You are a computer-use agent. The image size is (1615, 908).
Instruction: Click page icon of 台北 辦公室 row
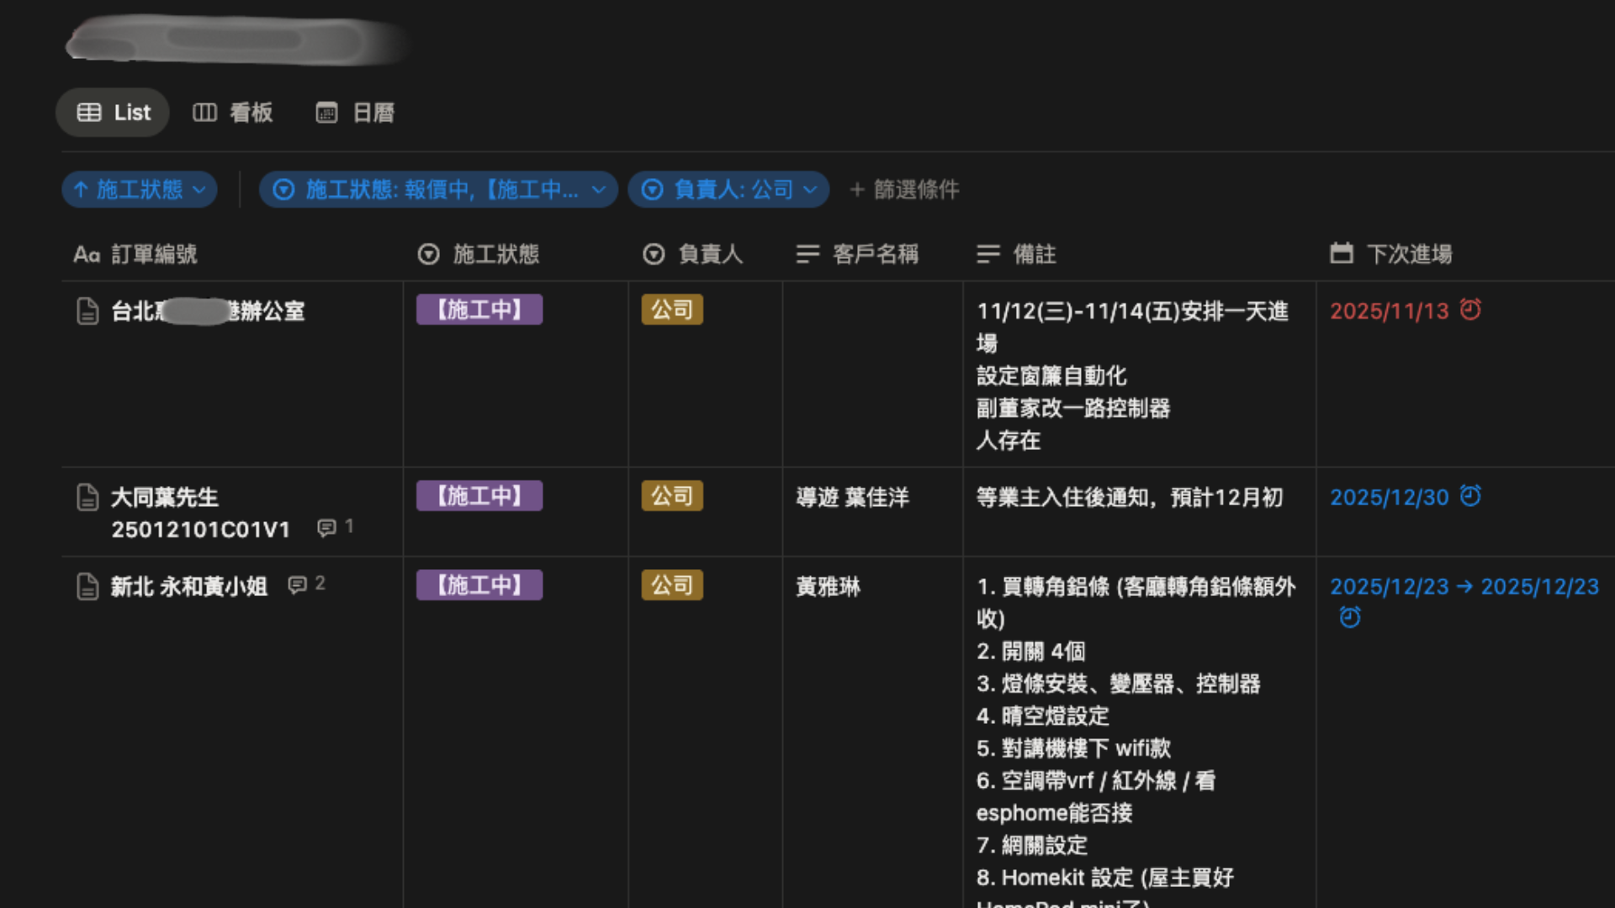(x=87, y=311)
